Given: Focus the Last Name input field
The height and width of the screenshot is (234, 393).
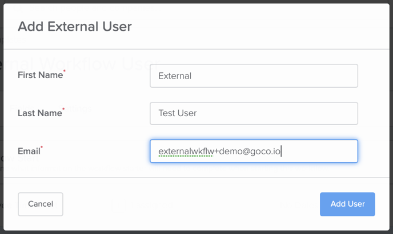Looking at the screenshot, I should [254, 113].
